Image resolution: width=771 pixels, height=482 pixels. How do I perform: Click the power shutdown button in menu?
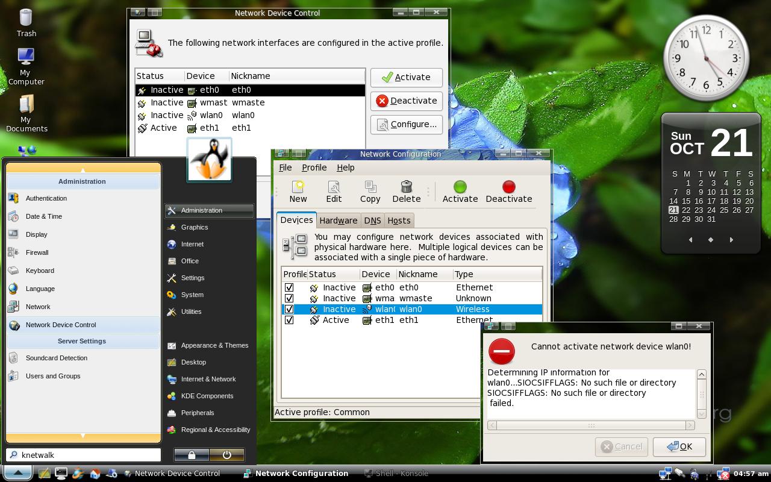226,455
